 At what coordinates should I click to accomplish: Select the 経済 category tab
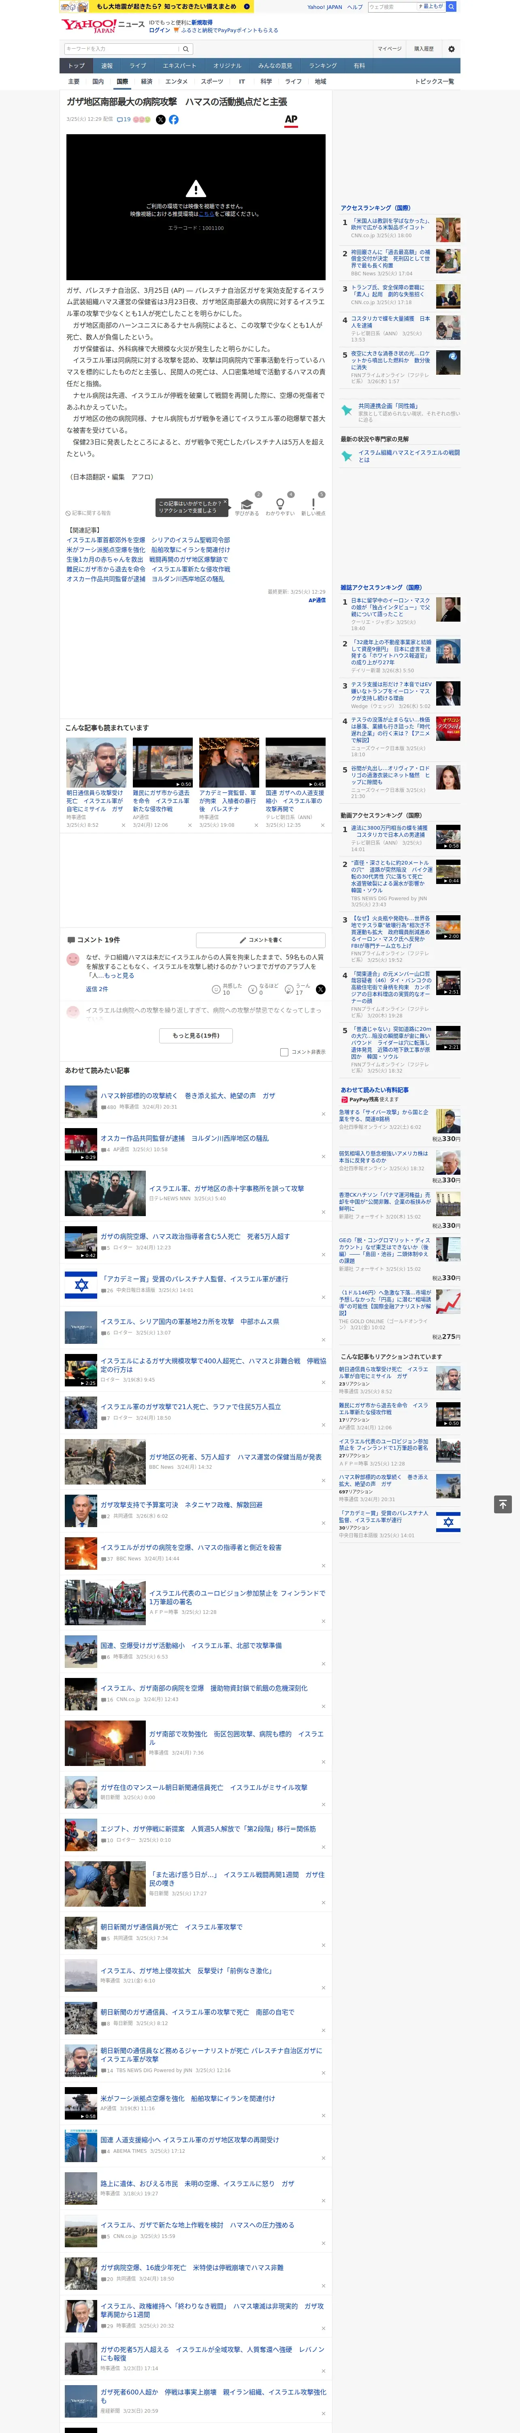pyautogui.click(x=146, y=82)
